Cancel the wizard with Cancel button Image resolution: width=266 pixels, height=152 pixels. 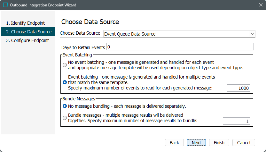coord(244,143)
